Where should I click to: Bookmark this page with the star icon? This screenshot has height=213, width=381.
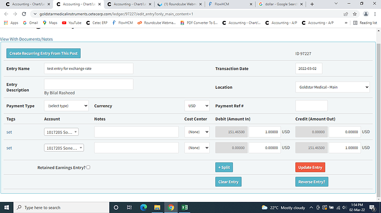coord(354,14)
